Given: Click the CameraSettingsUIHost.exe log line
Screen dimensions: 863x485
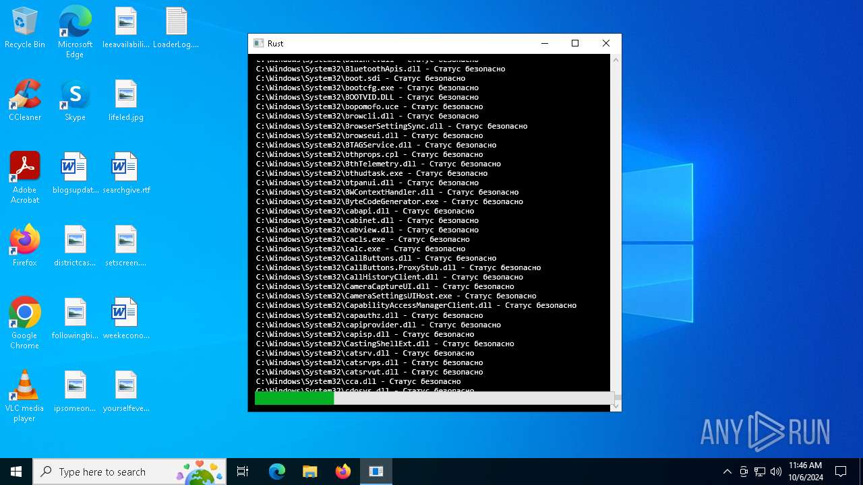Looking at the screenshot, I should pyautogui.click(x=396, y=296).
